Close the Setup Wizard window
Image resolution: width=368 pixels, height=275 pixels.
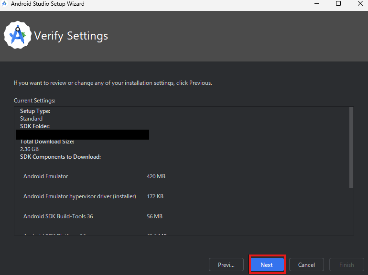click(x=360, y=3)
